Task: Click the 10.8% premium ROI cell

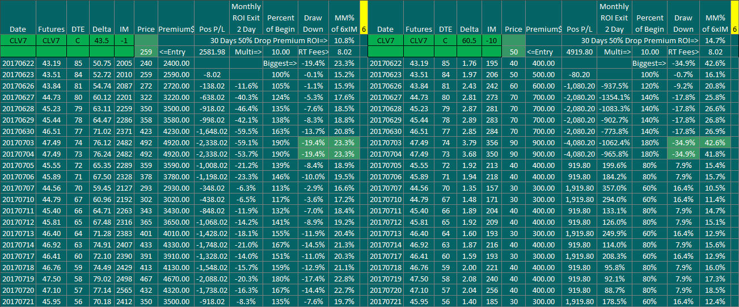Action: click(x=345, y=41)
